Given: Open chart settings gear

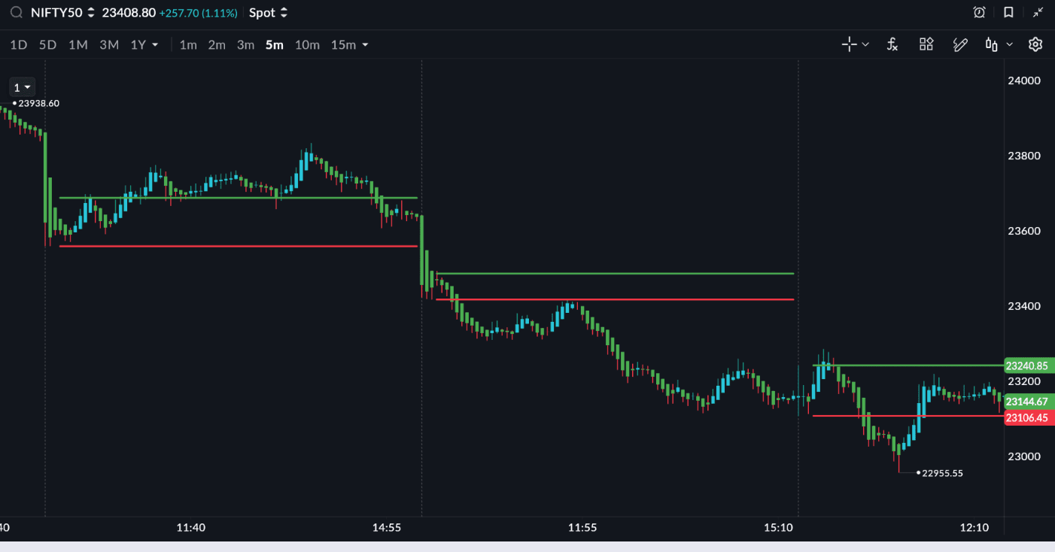Looking at the screenshot, I should tap(1035, 44).
